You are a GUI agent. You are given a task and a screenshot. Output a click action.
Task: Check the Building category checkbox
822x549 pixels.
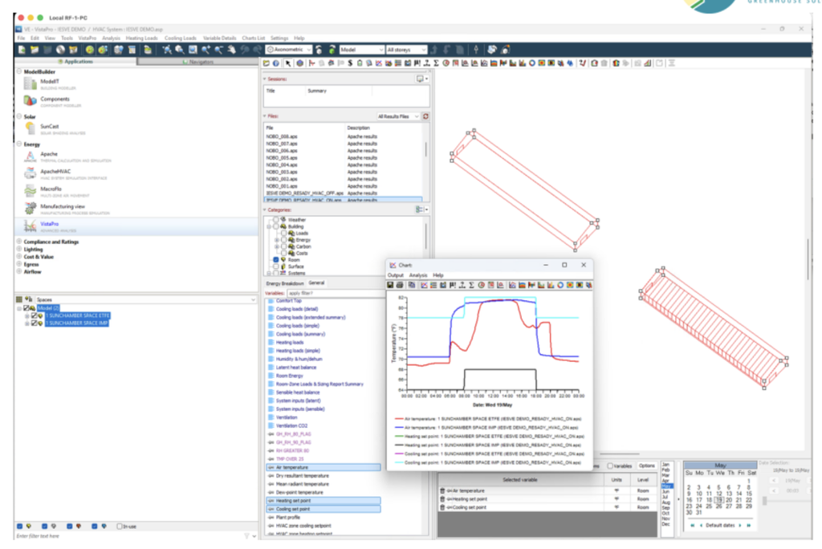tap(276, 227)
